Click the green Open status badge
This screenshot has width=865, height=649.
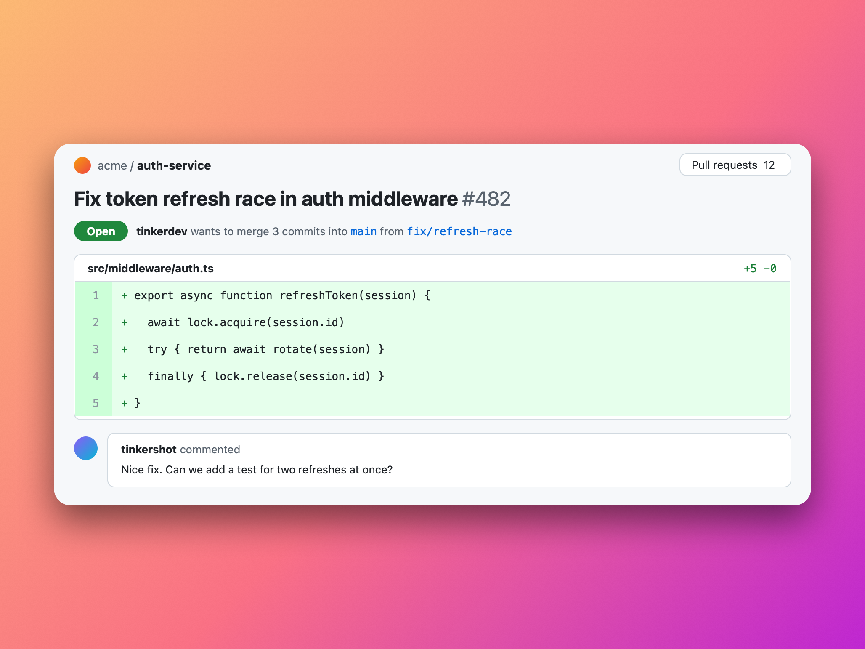coord(101,231)
